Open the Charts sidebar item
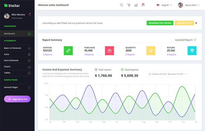The height and width of the screenshot is (131, 205). coord(17,67)
